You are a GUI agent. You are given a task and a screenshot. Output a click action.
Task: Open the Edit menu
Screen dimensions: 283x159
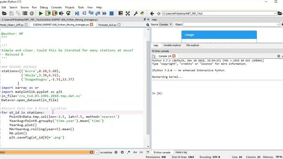pos(4,8)
